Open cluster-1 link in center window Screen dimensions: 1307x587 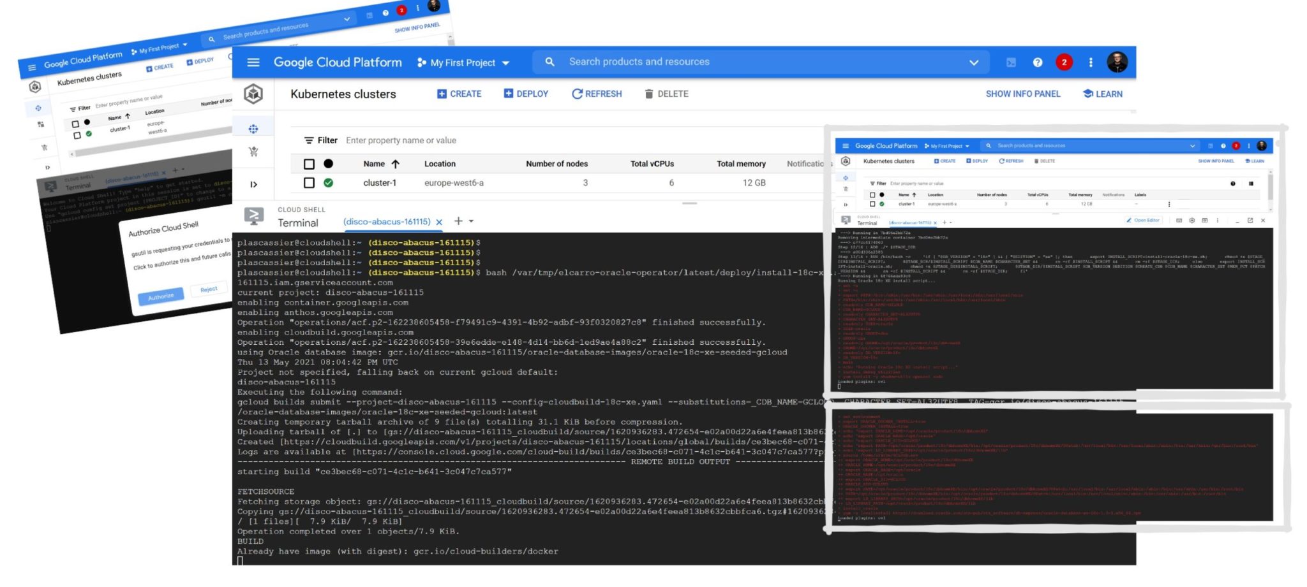(x=380, y=183)
